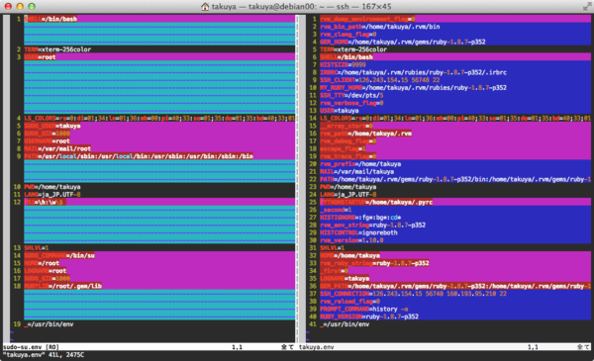Image resolution: width=594 pixels, height=361 pixels.
Task: Select the USER=root line
Action: click(41, 57)
